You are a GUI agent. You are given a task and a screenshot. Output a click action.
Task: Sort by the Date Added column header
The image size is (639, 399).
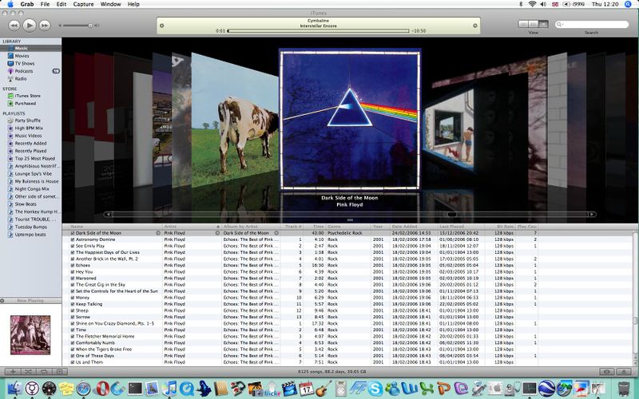click(413, 227)
